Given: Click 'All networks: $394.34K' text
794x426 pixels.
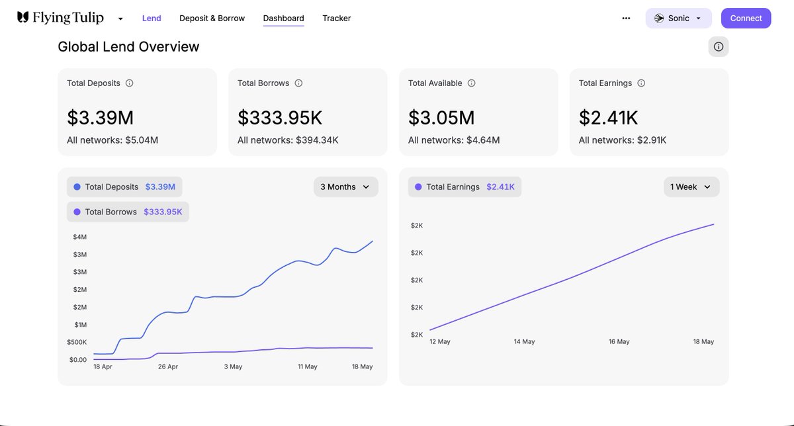Looking at the screenshot, I should (288, 140).
